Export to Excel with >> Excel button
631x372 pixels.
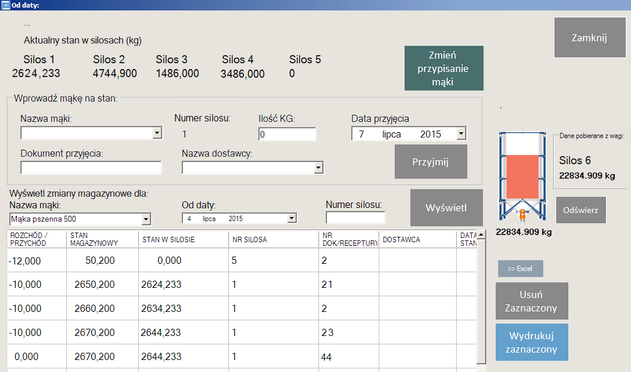520,269
